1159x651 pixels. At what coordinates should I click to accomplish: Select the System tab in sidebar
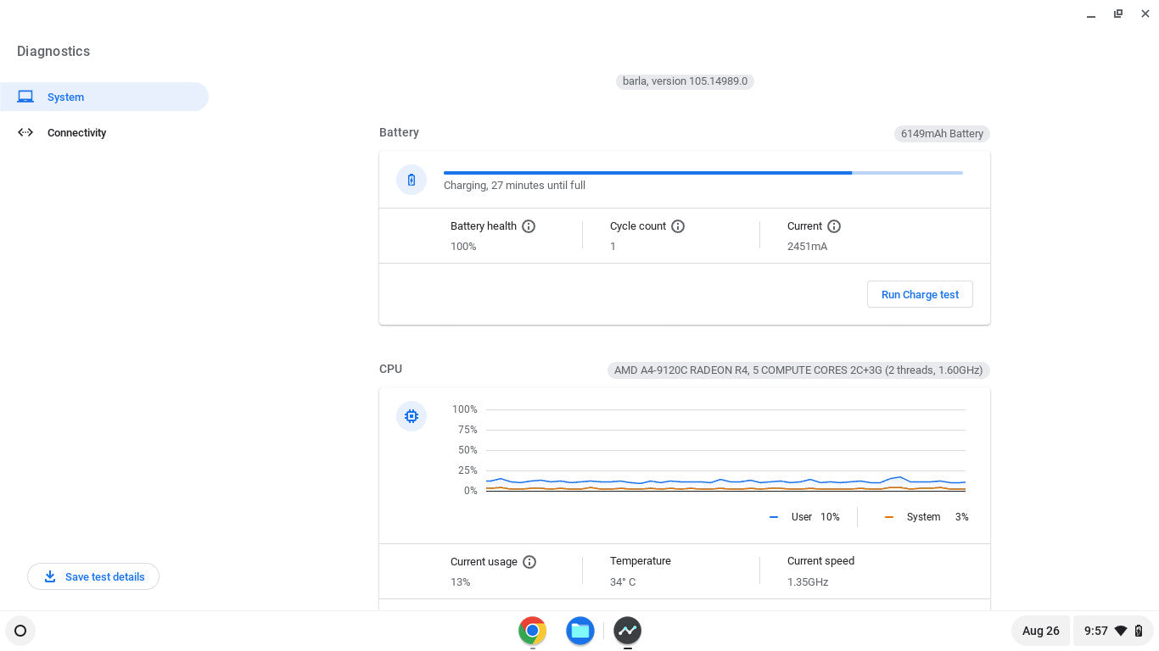coord(104,97)
